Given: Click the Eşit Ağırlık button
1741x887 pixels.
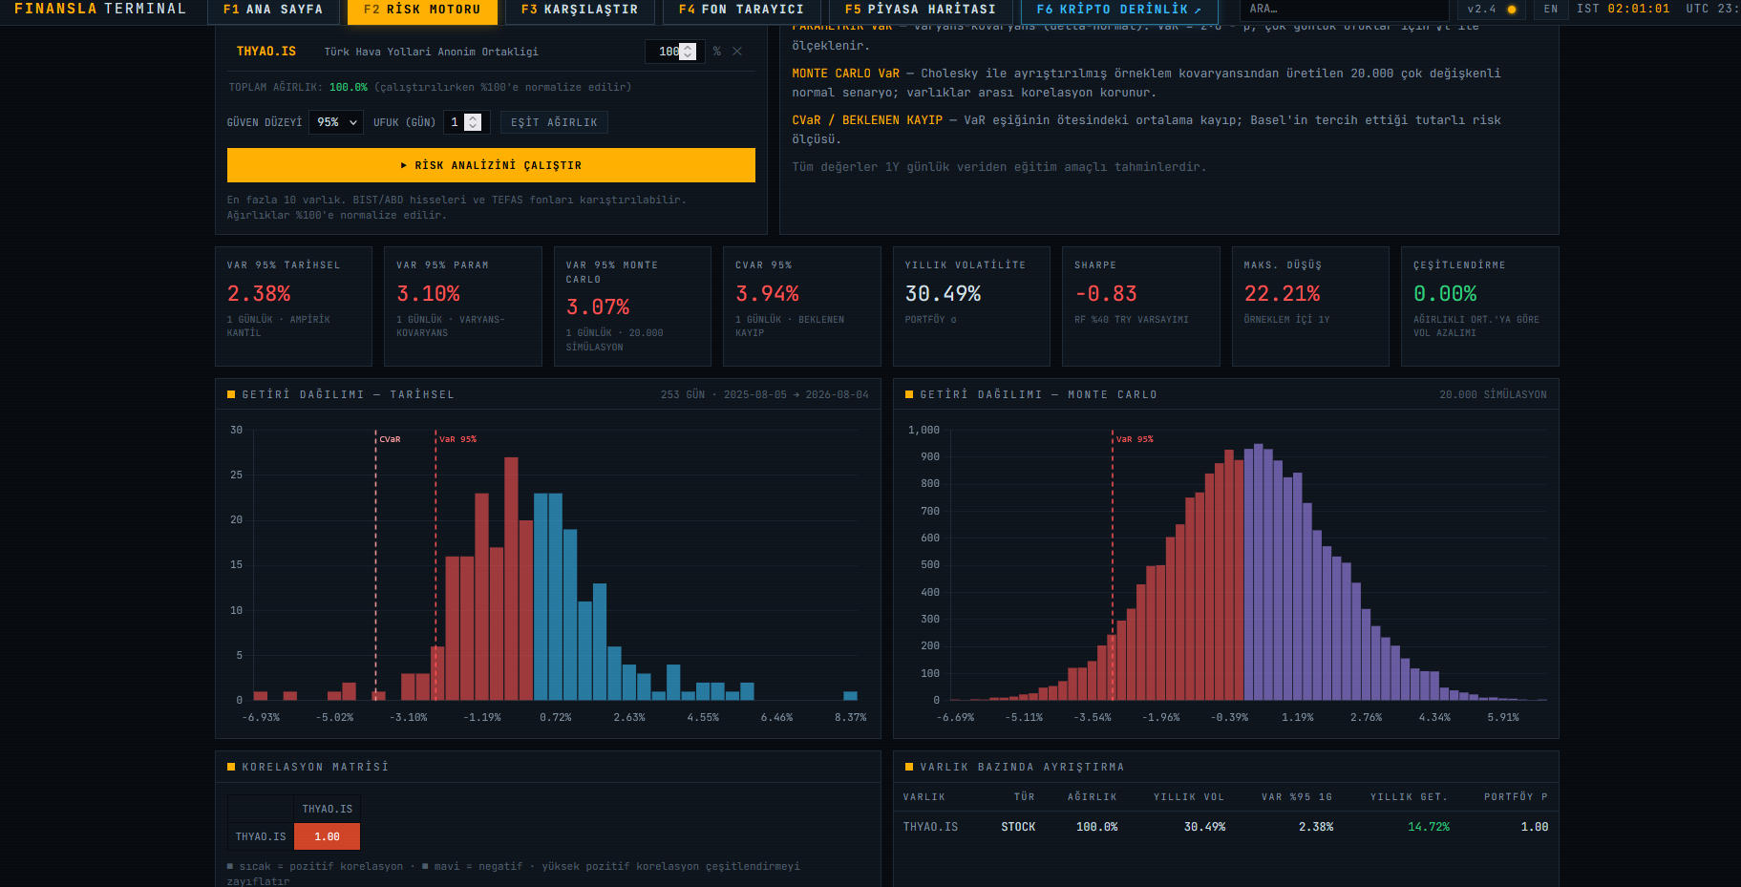Looking at the screenshot, I should (554, 122).
